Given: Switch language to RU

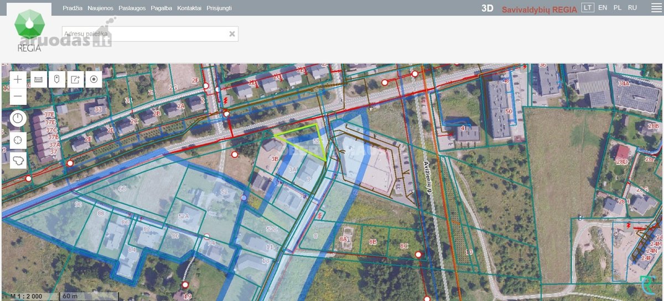Looking at the screenshot, I should coord(632,8).
